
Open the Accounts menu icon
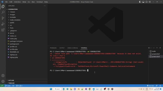[3, 76]
